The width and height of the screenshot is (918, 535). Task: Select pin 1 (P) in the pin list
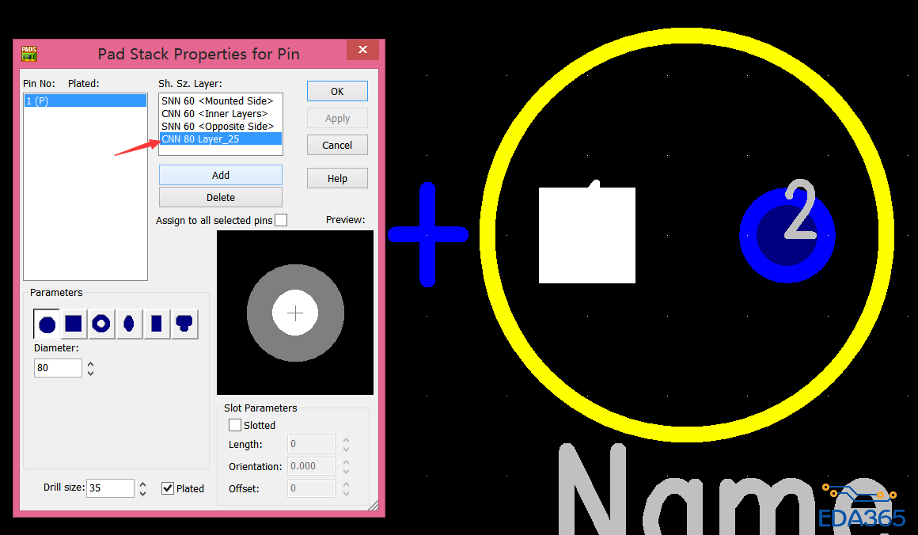(85, 101)
